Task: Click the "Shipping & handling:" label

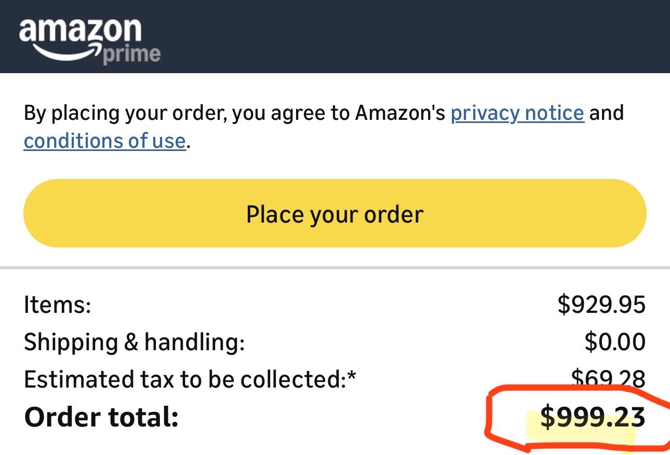Action: point(134,342)
